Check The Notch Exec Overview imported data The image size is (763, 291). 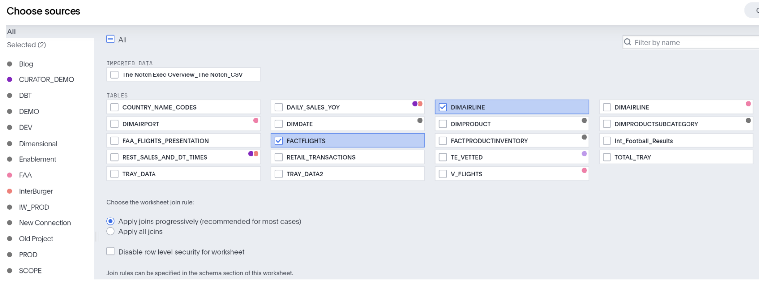tap(114, 74)
